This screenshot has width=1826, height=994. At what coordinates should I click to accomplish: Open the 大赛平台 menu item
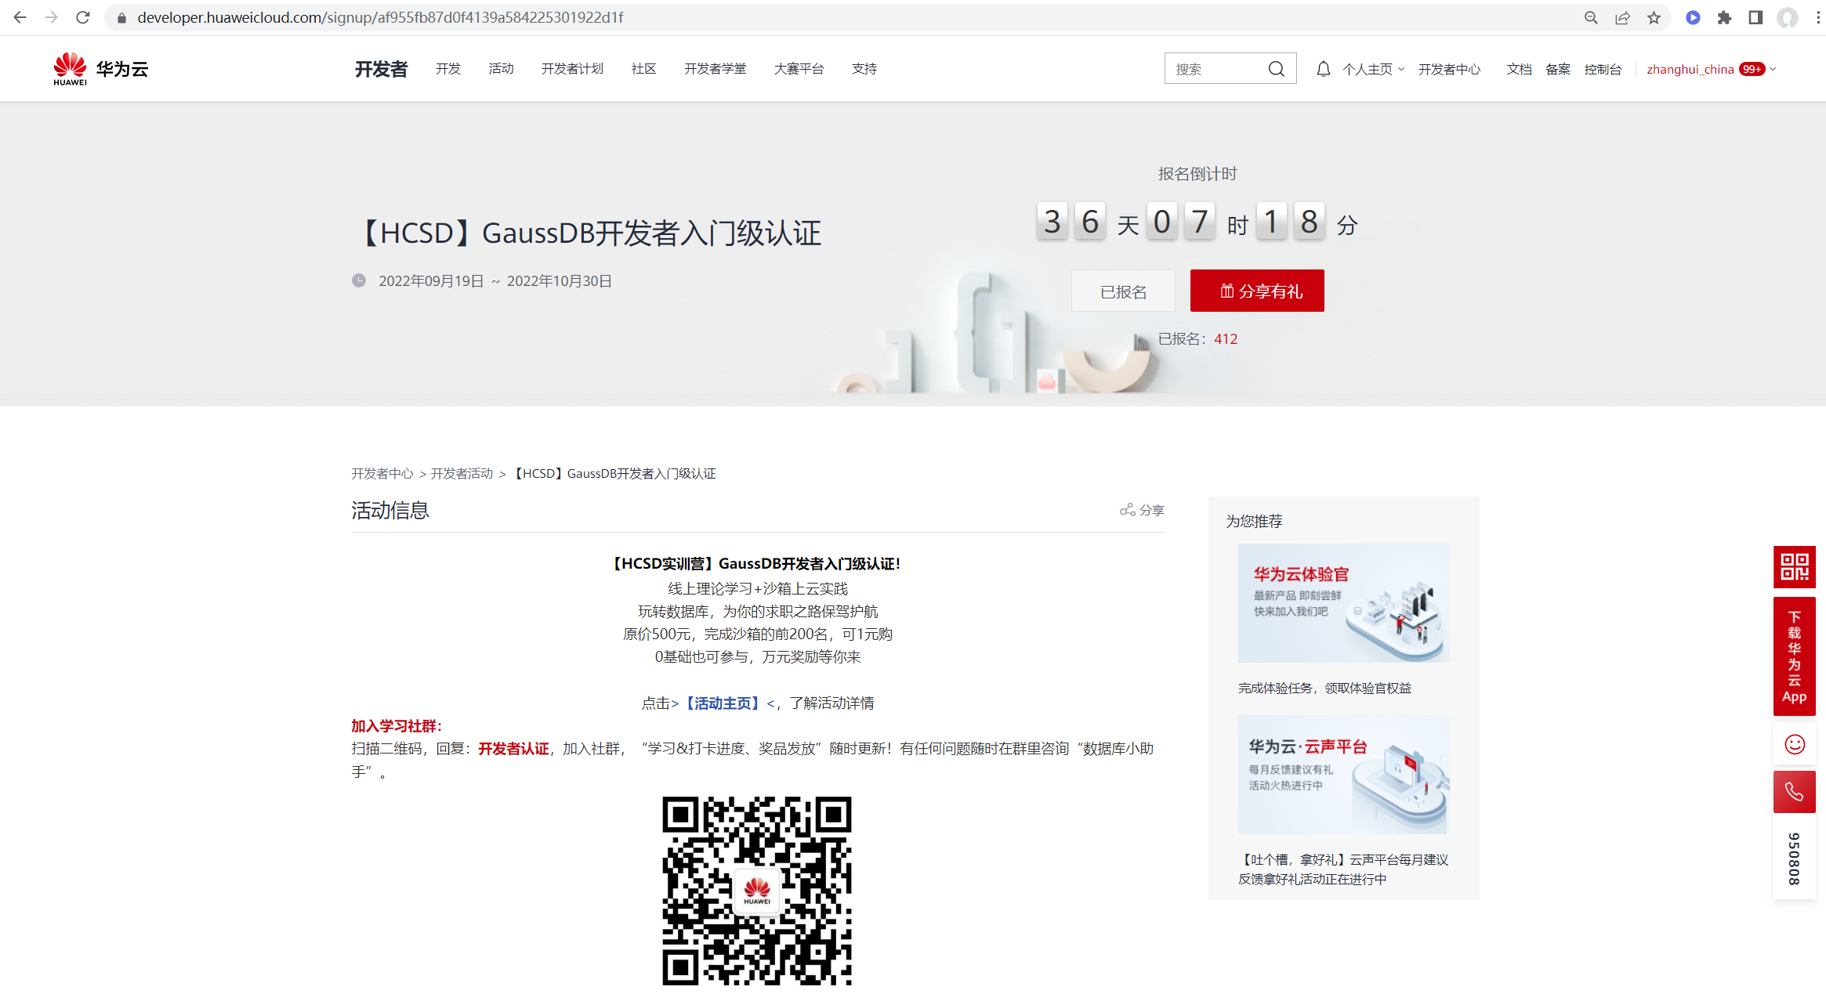pos(799,69)
